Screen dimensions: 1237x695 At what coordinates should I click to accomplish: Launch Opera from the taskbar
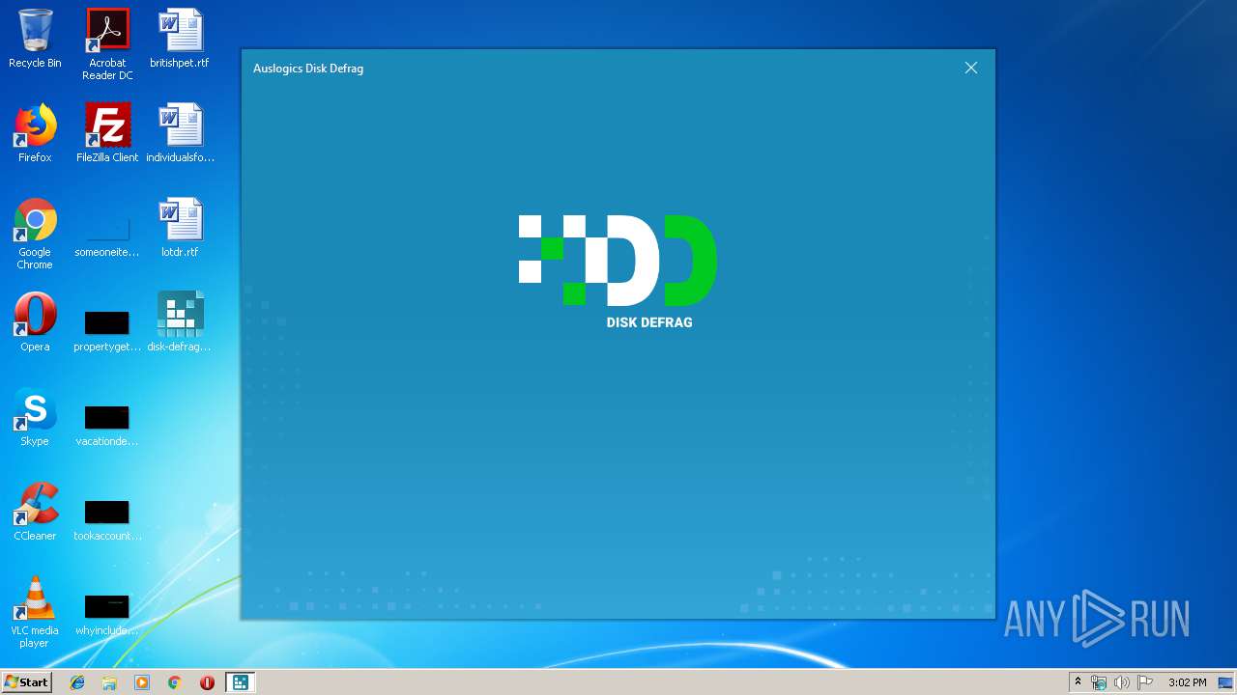207,682
